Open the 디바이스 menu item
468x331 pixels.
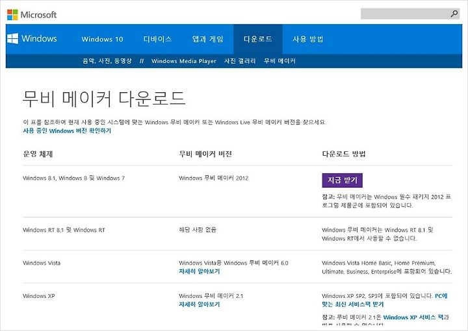click(x=157, y=39)
